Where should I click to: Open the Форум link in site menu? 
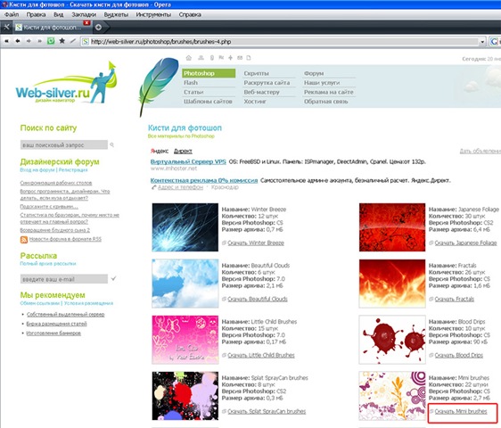(x=314, y=73)
